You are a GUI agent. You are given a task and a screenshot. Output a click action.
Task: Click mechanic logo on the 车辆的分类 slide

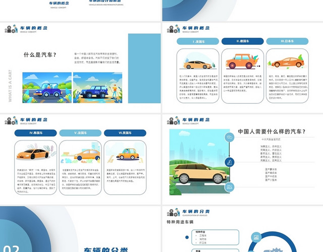click(x=174, y=212)
